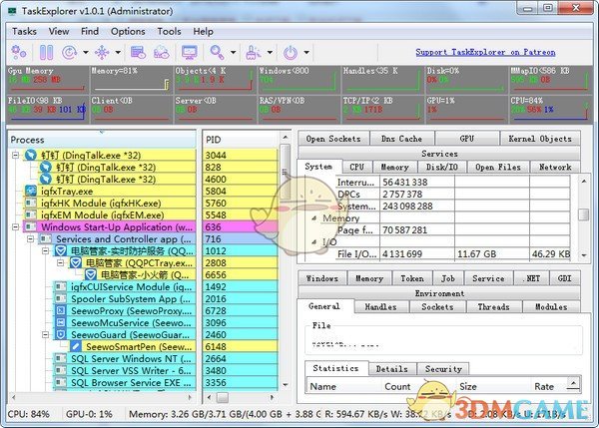Viewport: 599px width, 428px height.
Task: Open the Tasks menu
Action: tap(24, 31)
